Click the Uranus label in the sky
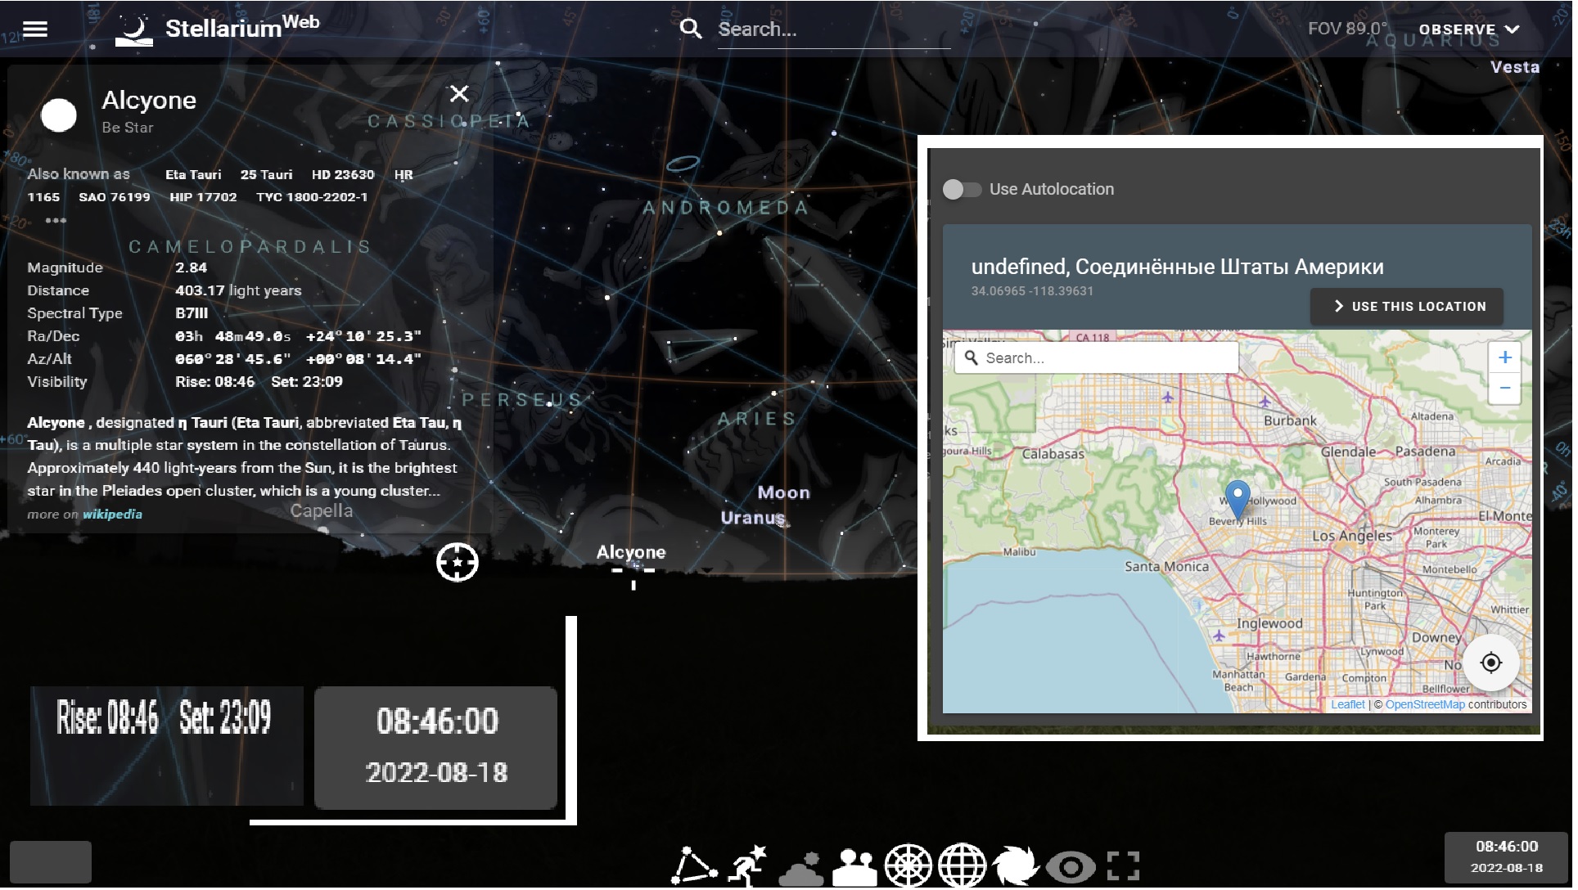 (x=753, y=518)
